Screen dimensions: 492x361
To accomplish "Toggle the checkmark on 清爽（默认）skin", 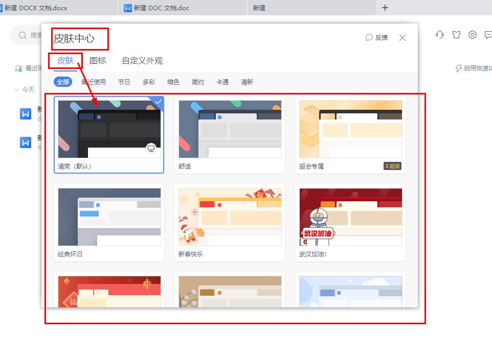I will pos(158,102).
